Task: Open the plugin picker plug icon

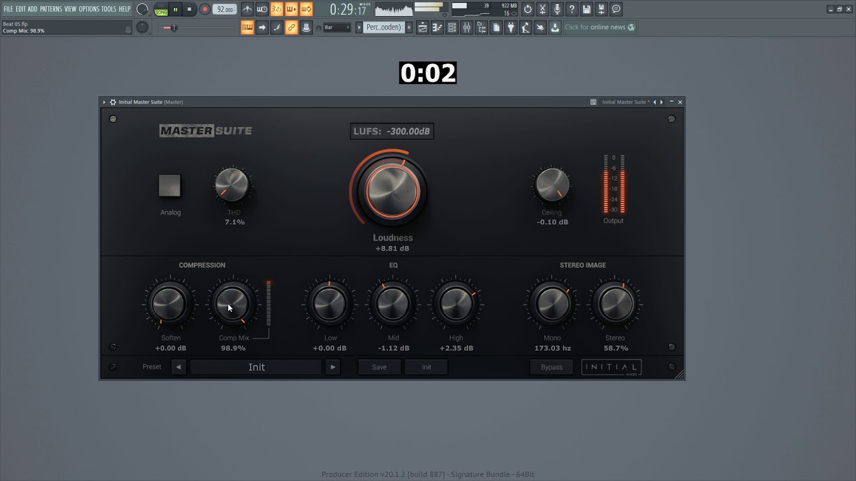Action: point(511,27)
